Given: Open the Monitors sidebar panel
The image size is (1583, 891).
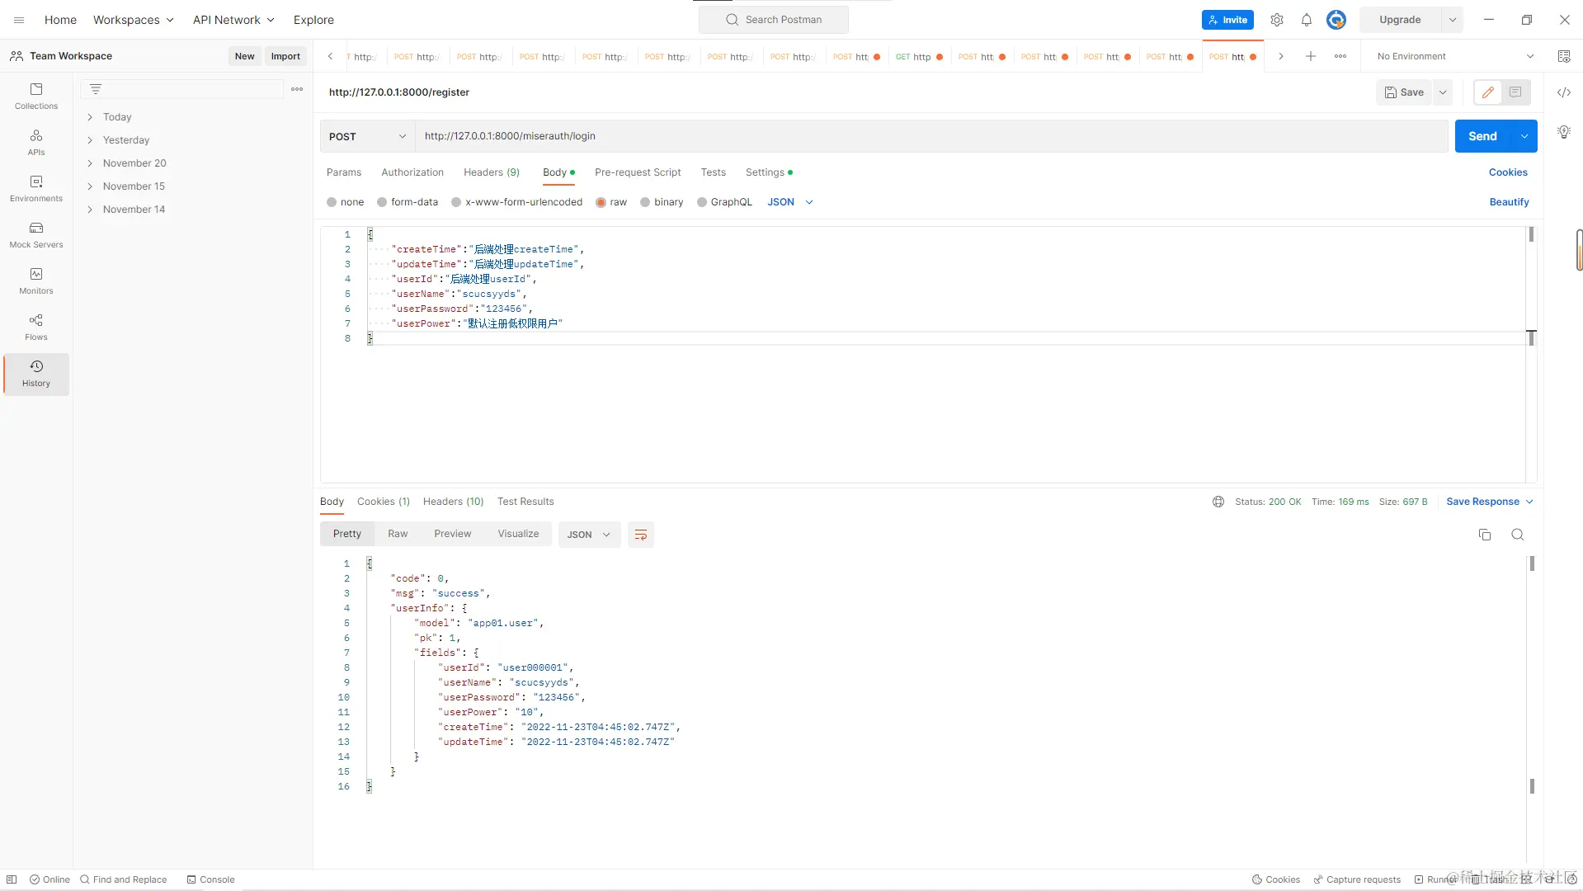Looking at the screenshot, I should 36,280.
